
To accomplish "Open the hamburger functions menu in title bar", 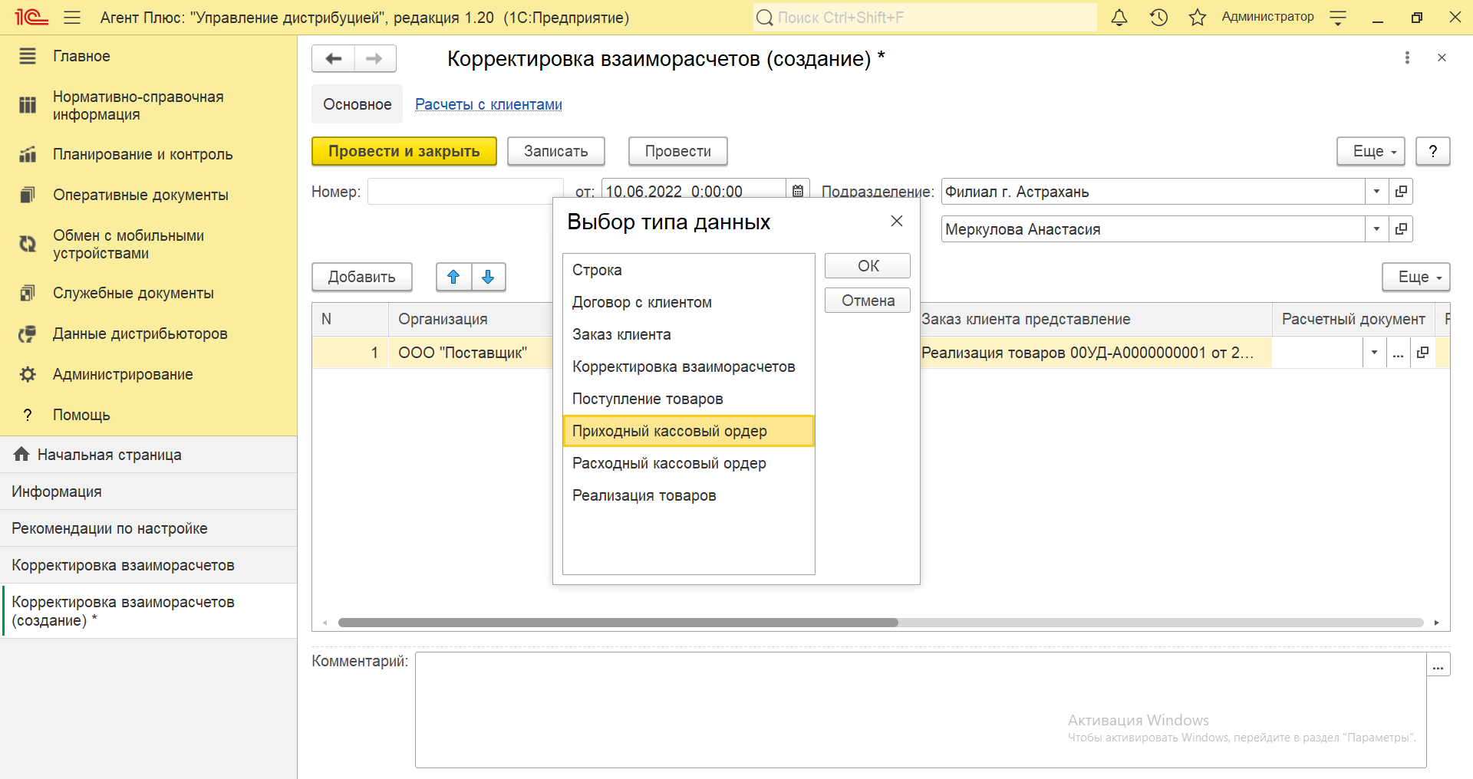I will (72, 17).
